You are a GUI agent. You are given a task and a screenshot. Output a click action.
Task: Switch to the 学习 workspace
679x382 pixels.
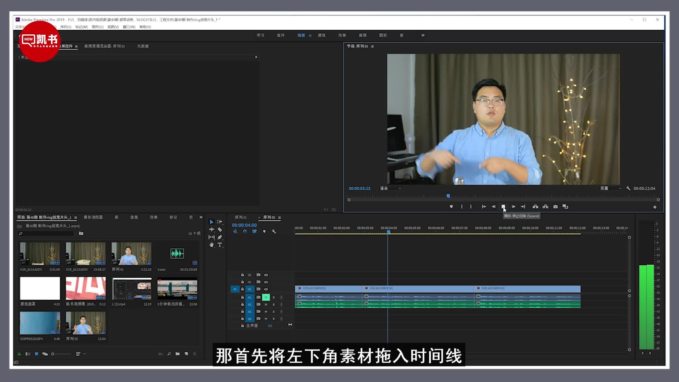(x=261, y=35)
